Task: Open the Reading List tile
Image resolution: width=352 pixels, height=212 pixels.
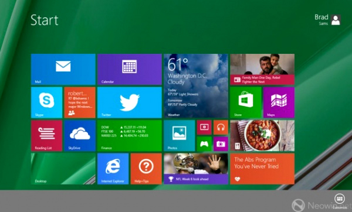Action: [x=46, y=136]
